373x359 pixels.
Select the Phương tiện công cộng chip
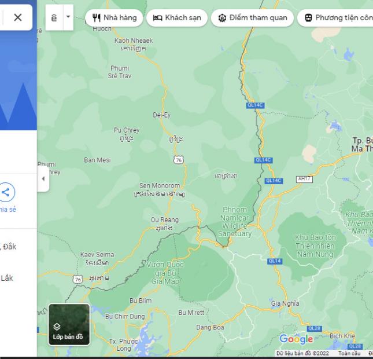pyautogui.click(x=335, y=18)
